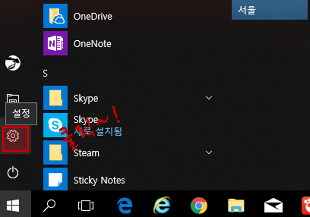Open File Explorer from the taskbar
Image resolution: width=310 pixels, height=217 pixels.
pos(236,205)
